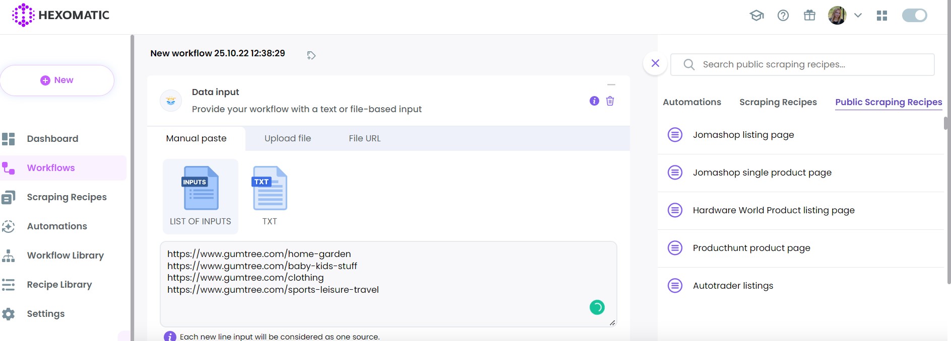The height and width of the screenshot is (341, 951).
Task: Click the workflow tag icon beside the title
Action: [x=311, y=55]
